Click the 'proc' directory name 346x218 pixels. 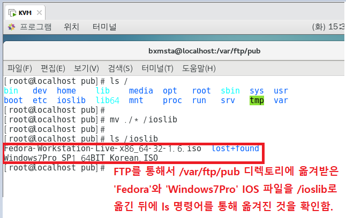click(x=172, y=100)
